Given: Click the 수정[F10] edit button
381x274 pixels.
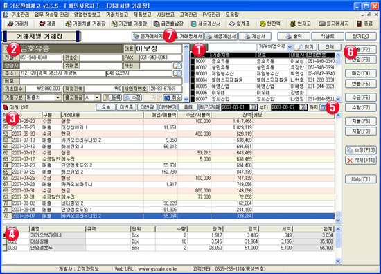Looking at the screenshot, I should 361,150.
